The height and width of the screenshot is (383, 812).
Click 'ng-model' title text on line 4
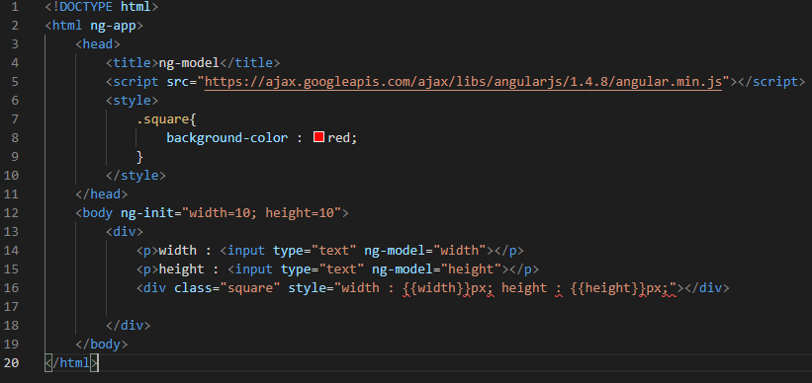189,63
